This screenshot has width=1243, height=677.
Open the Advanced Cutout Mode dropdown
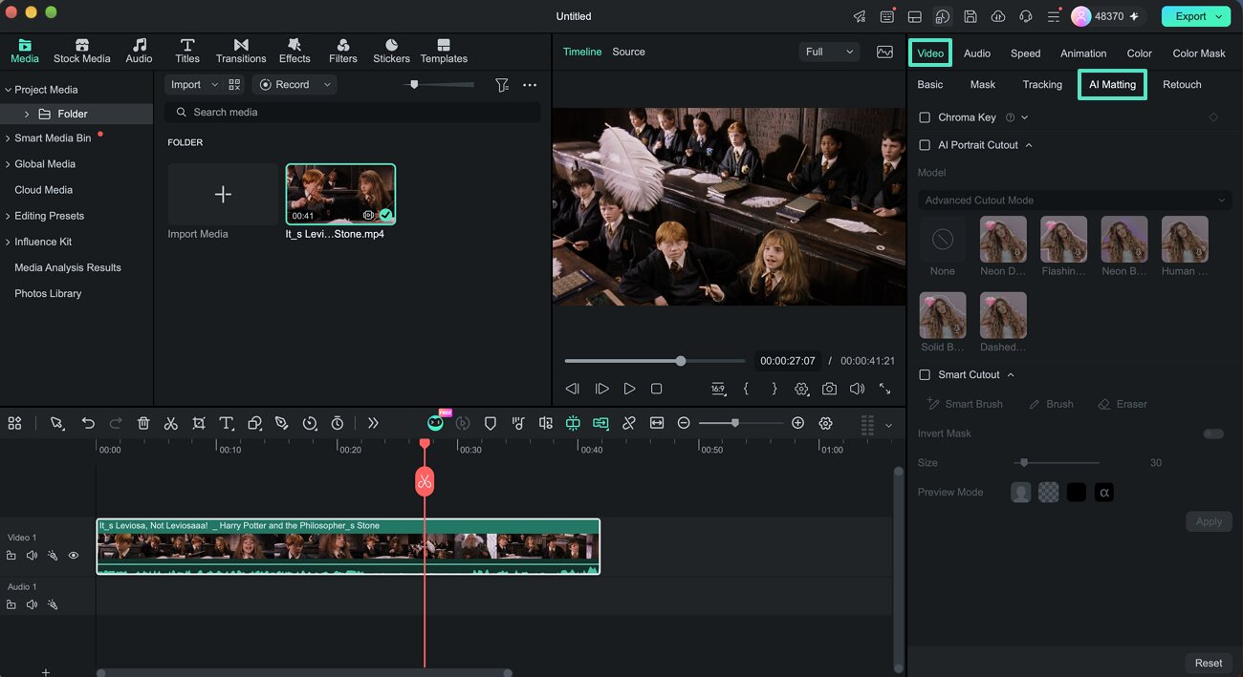(1075, 201)
